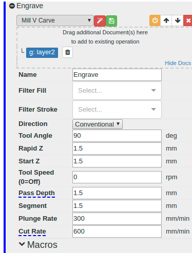
Task: Move operation down with the down arrow
Action: (178, 20)
